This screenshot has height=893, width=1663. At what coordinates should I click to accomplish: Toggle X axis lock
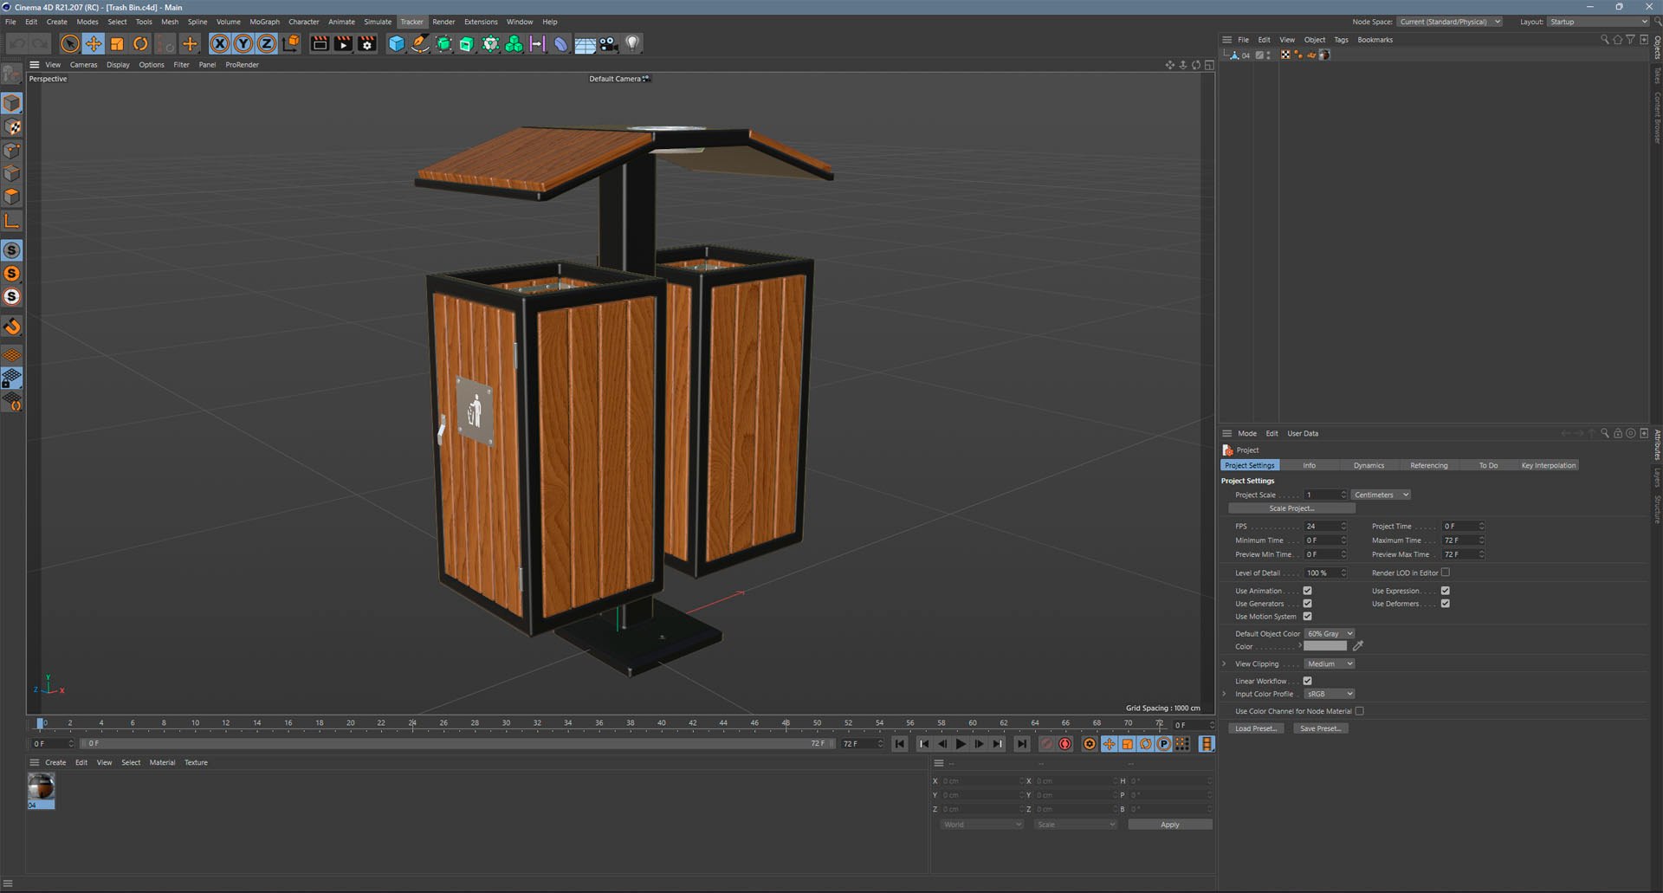pos(220,43)
